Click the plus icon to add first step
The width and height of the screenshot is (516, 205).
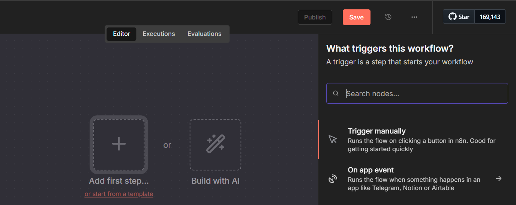[x=118, y=144]
